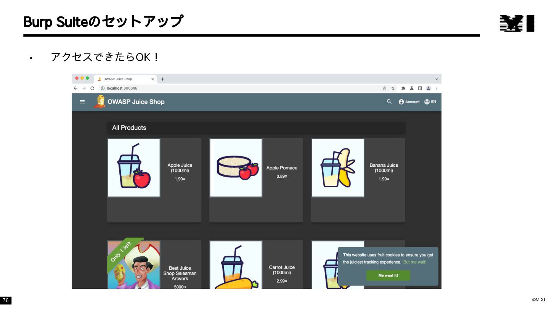Open the browser profile avatar
The width and height of the screenshot is (549, 309).
point(428,88)
